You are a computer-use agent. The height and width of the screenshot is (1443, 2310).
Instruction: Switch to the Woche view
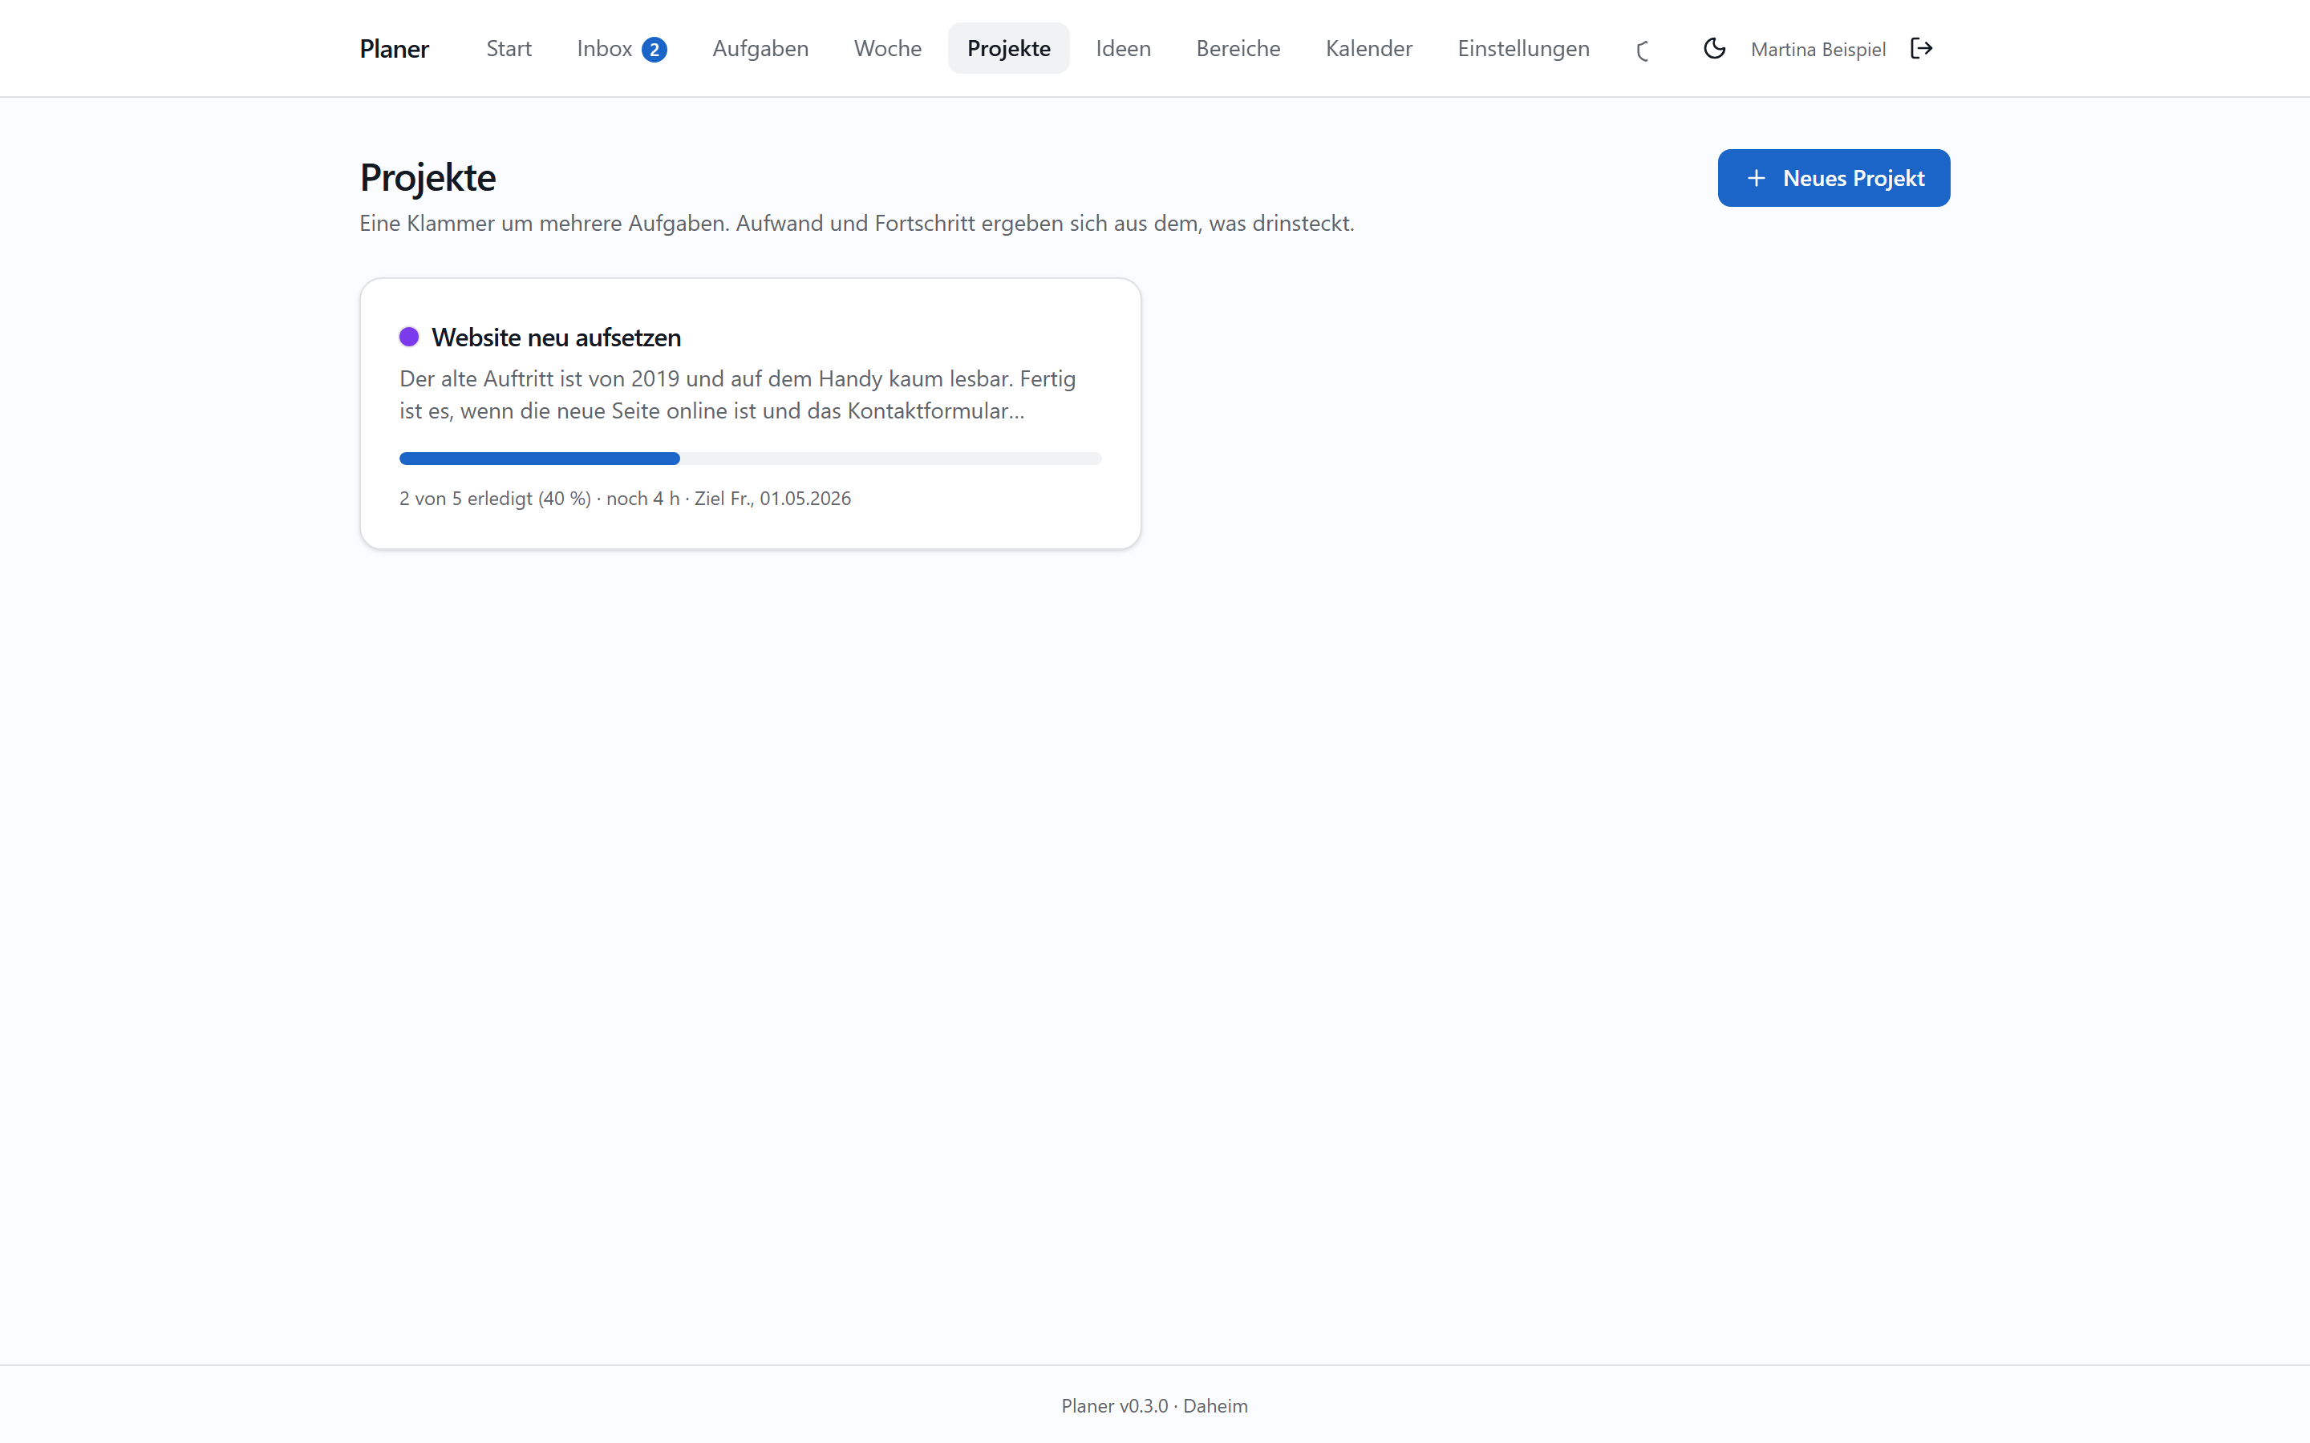coord(888,49)
